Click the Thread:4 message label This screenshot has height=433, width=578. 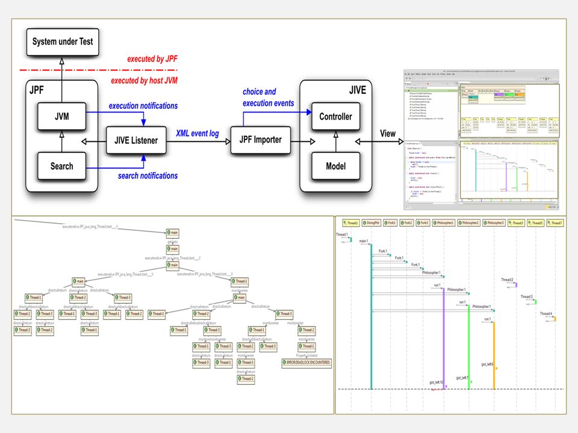(546, 313)
